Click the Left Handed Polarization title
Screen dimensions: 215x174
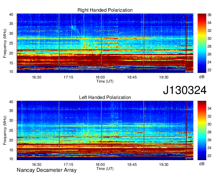(x=105, y=97)
